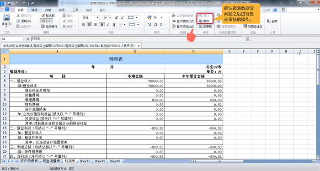The height and width of the screenshot is (171, 320).
Task: Open the top-right search box dropdown
Action: click(x=318, y=10)
